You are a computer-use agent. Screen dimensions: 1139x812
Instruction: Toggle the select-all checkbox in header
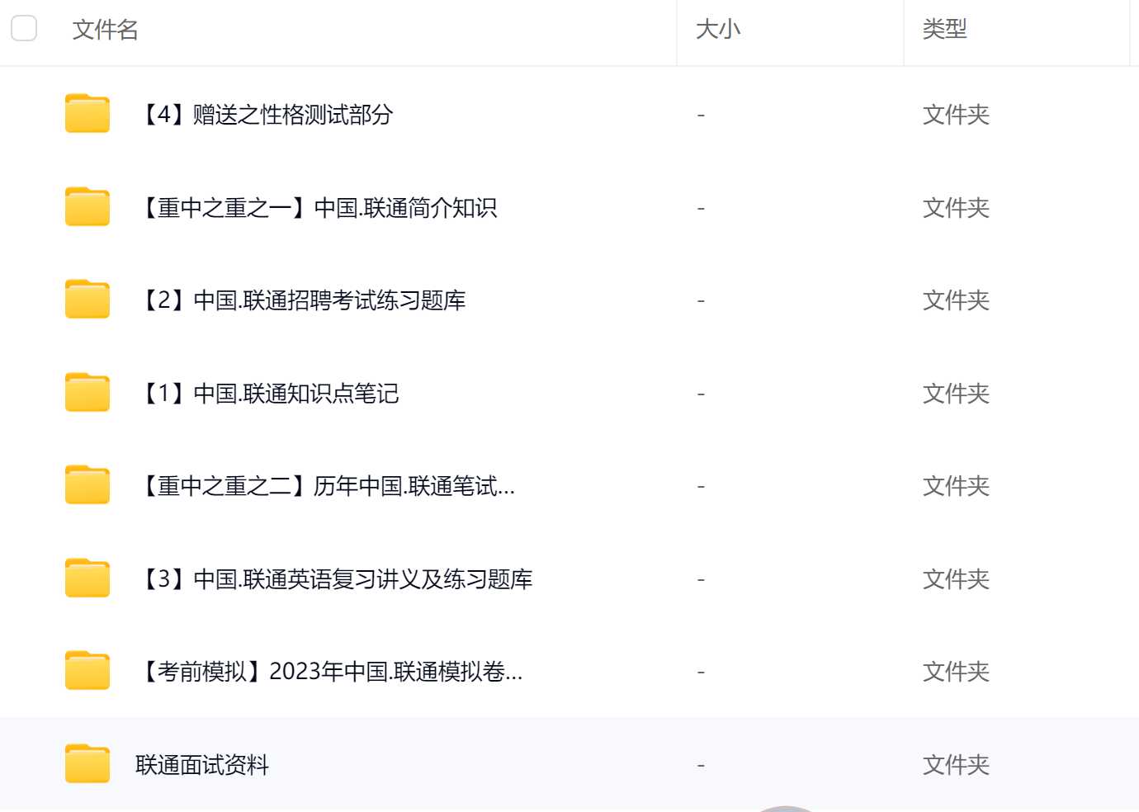(24, 28)
